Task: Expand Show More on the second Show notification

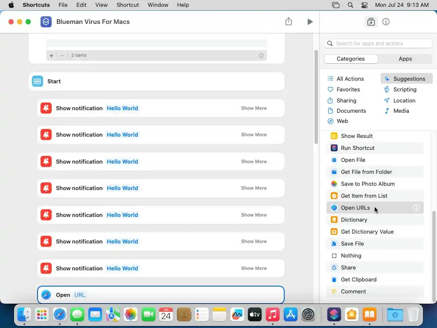Action: (x=253, y=135)
